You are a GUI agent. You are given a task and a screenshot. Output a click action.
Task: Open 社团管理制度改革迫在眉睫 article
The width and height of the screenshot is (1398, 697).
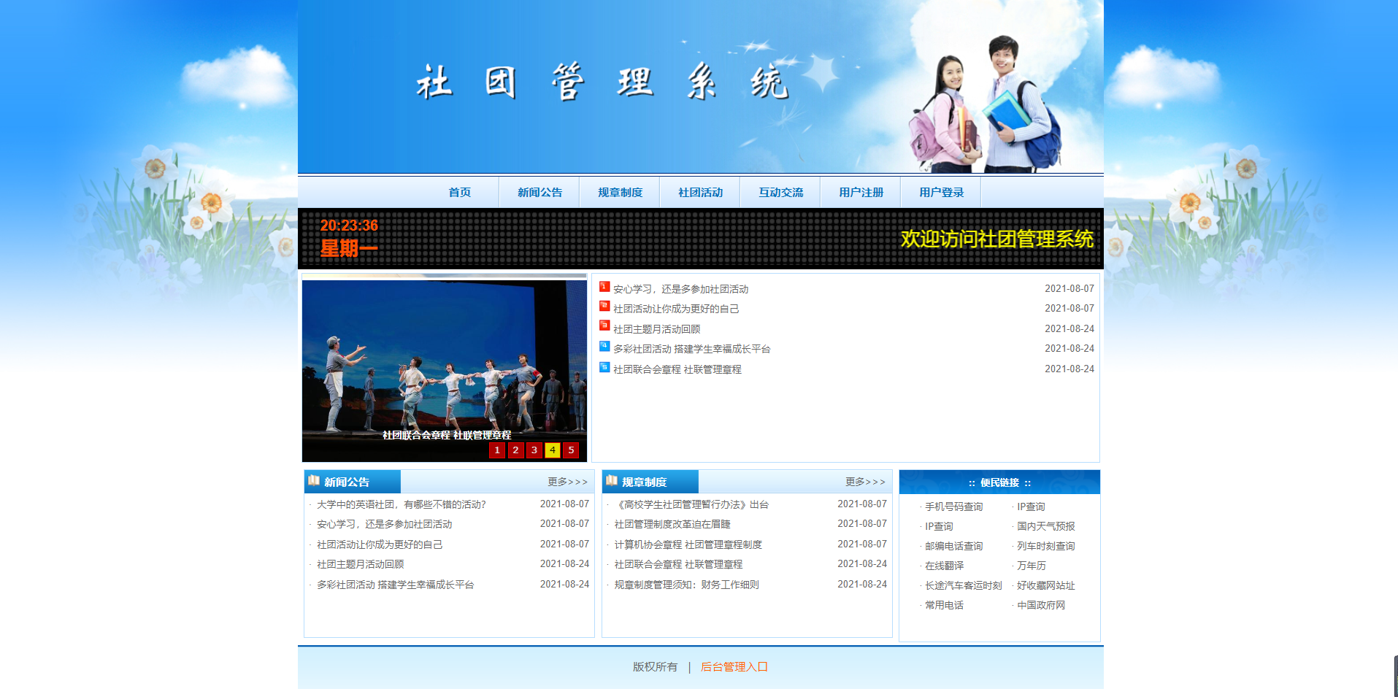[x=672, y=524]
